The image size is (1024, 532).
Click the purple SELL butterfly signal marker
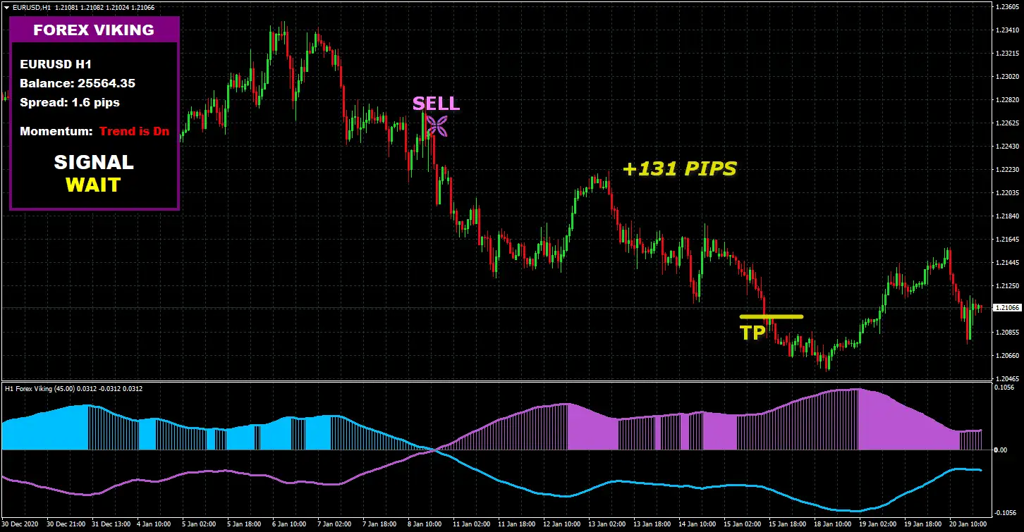[x=437, y=126]
